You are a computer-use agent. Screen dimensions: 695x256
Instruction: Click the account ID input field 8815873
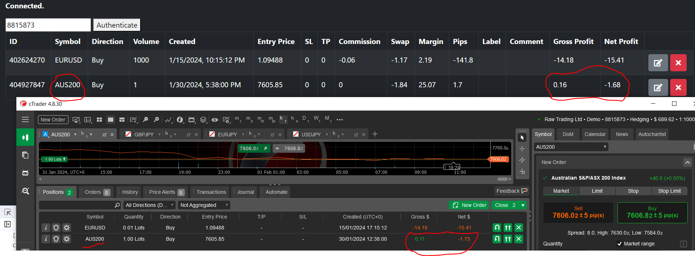[48, 25]
